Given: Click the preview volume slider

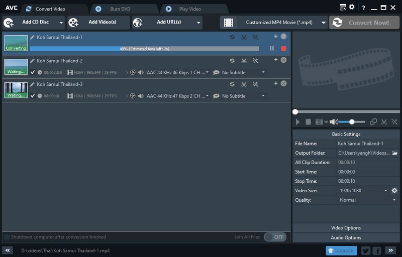Looking at the screenshot, I should click(x=352, y=122).
